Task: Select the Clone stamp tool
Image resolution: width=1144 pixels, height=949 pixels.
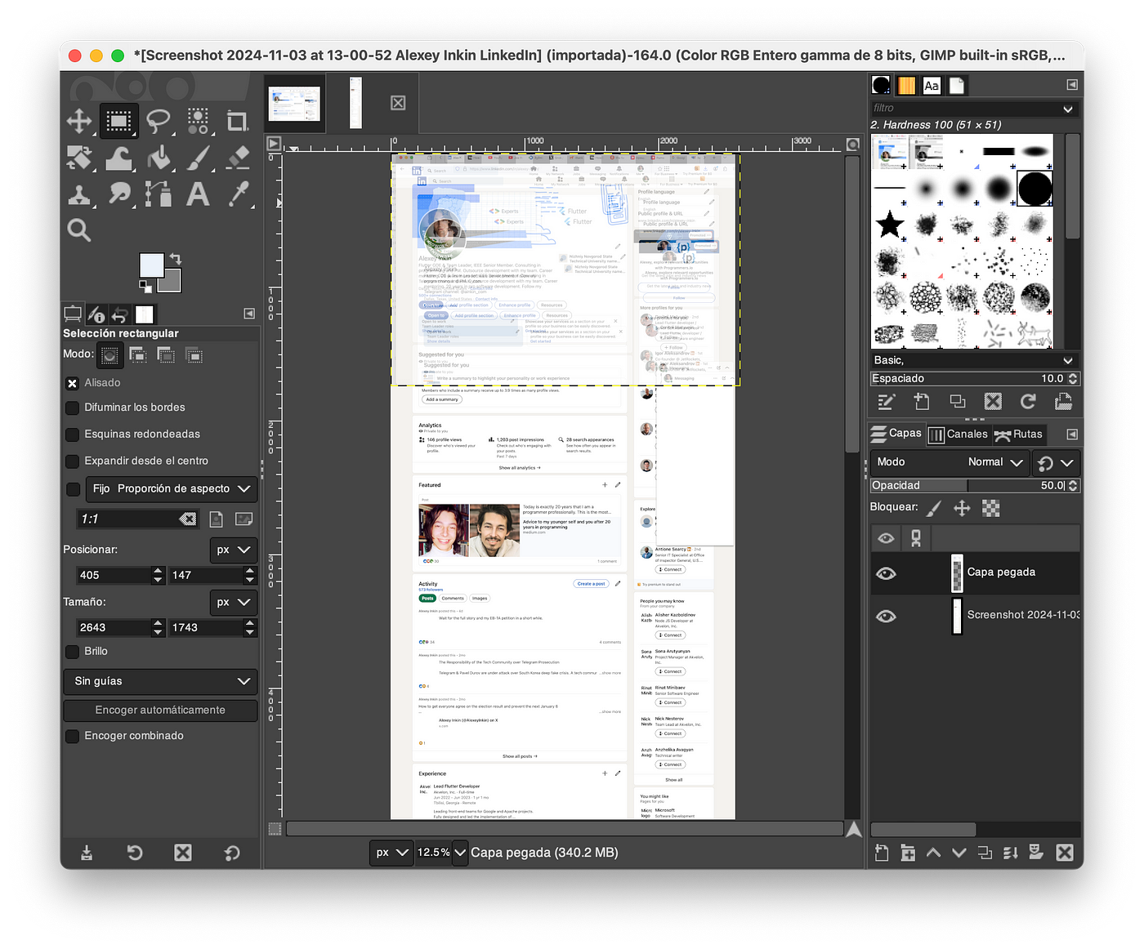Action: pos(79,194)
